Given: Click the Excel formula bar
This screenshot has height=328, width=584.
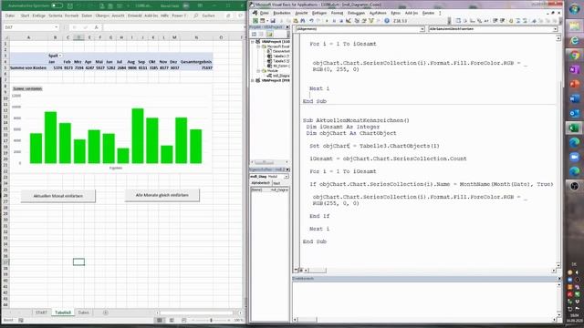Looking at the screenshot, I should pos(173,27).
